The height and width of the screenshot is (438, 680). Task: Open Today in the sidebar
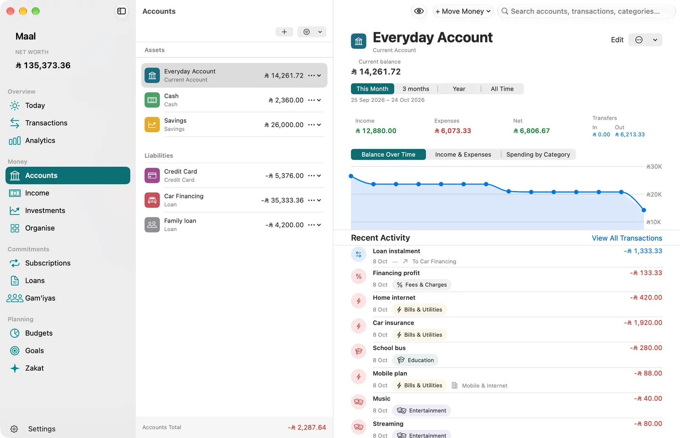[68, 105]
